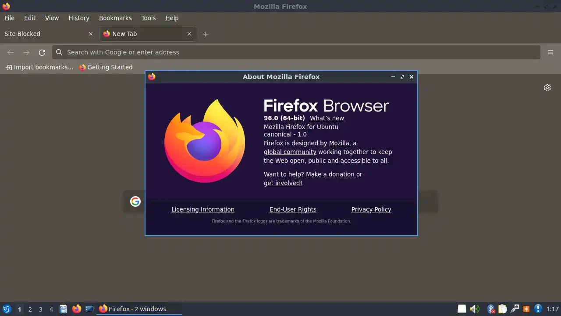Switch to virtual desktop 2
The width and height of the screenshot is (561, 316).
tap(30, 309)
